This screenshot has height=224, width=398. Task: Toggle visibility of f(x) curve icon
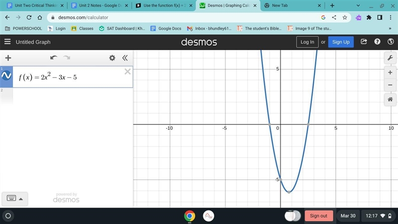[6, 76]
